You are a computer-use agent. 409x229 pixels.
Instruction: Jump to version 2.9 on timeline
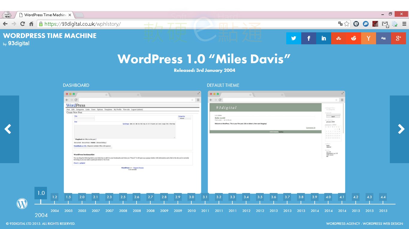click(178, 197)
